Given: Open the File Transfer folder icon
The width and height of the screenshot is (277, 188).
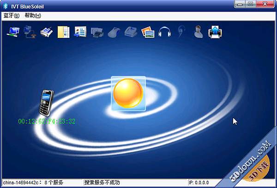Looking at the screenshot, I should pos(63,32).
